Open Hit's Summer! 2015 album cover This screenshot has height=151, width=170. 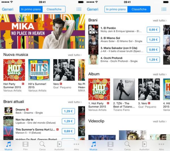(39, 70)
